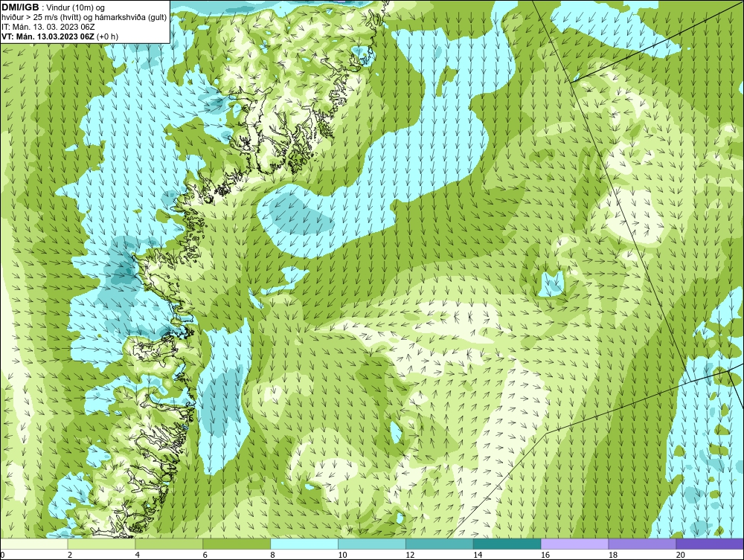Click the 8–10 m/s light cyan legend swatch
Screen dimensions: 744x560
point(304,544)
